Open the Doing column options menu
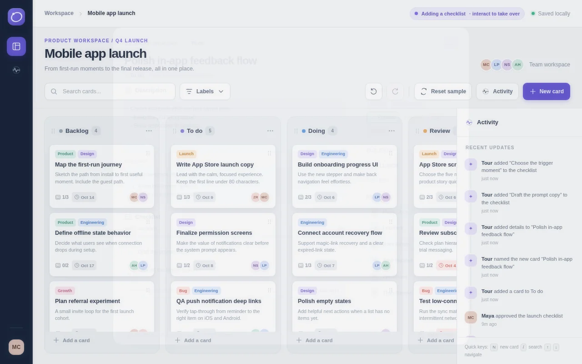 391,131
